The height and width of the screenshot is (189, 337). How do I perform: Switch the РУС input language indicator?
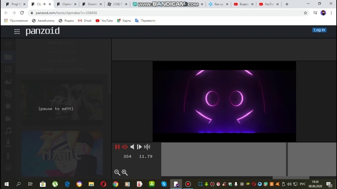point(302,184)
